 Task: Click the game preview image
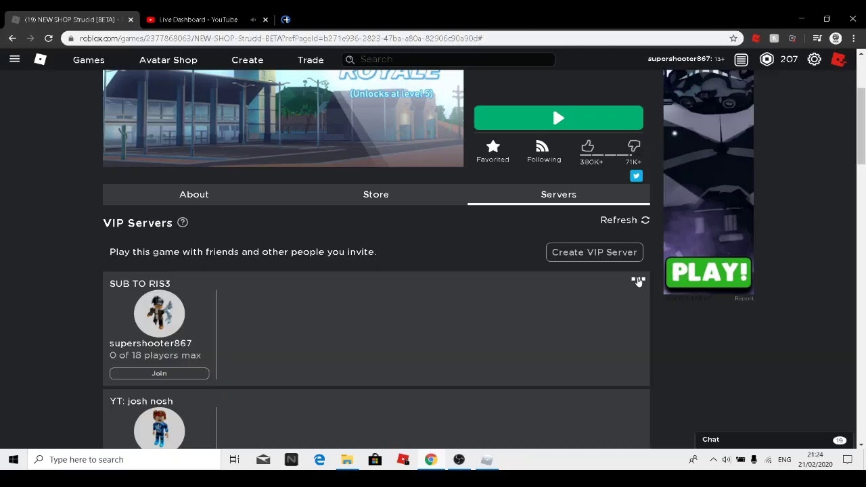[x=283, y=118]
